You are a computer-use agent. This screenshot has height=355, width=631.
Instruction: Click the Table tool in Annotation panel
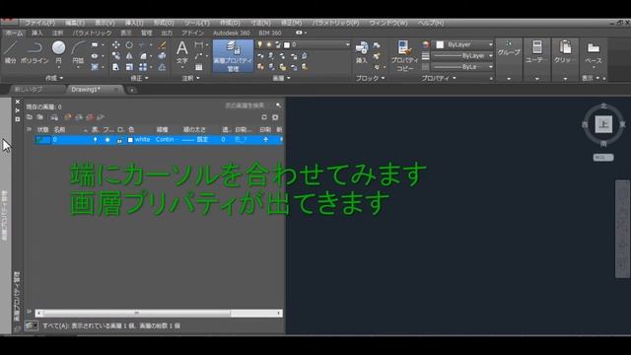tap(199, 67)
